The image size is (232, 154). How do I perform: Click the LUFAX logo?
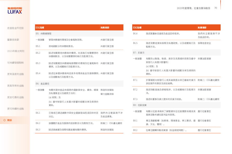15,10
